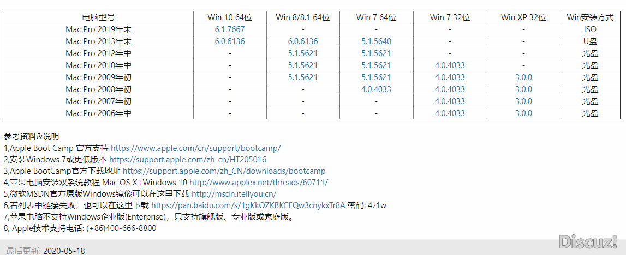
Task: Click the Win 7 32位 column header
Action: (450, 17)
